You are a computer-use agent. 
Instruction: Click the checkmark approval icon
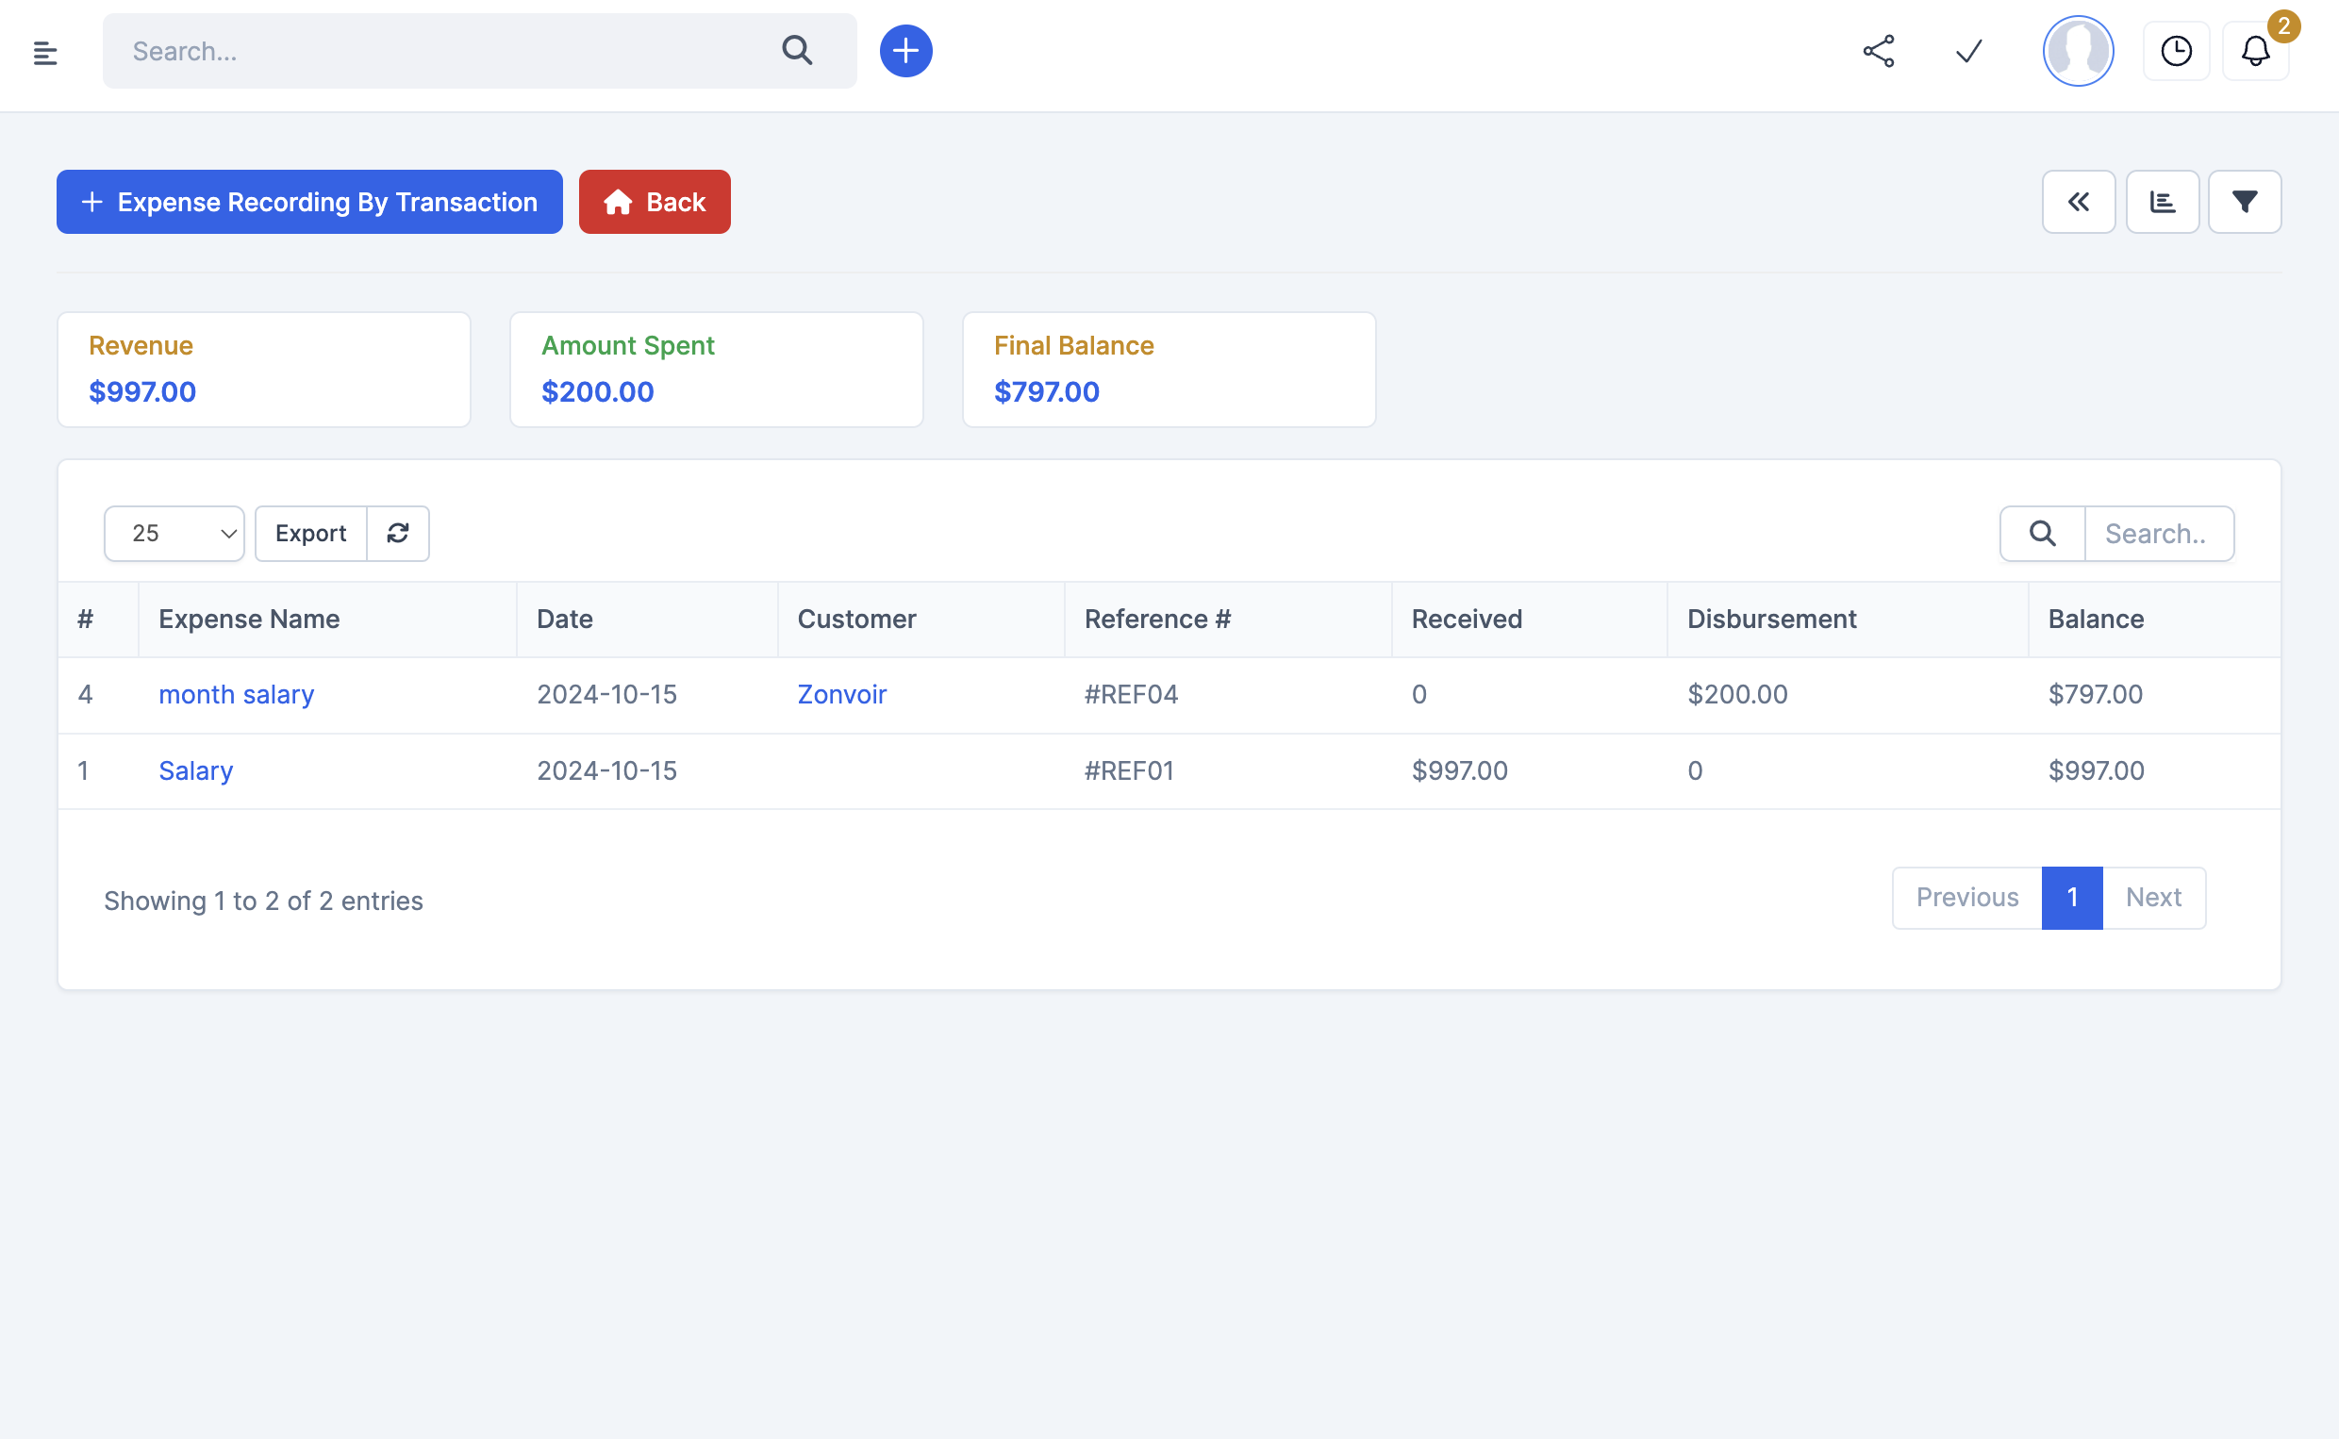[x=1967, y=51]
